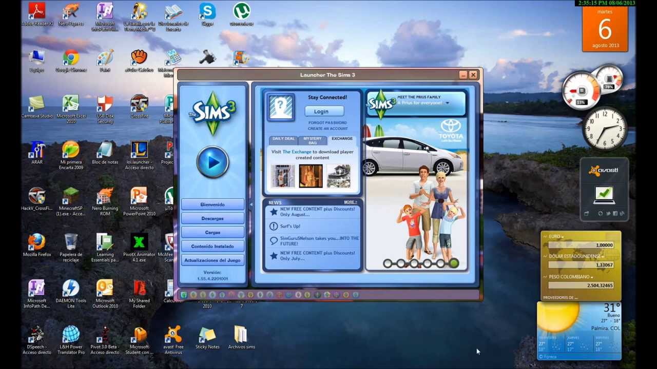Open the Descargas section in the launcher
The image size is (657, 369).
(212, 218)
